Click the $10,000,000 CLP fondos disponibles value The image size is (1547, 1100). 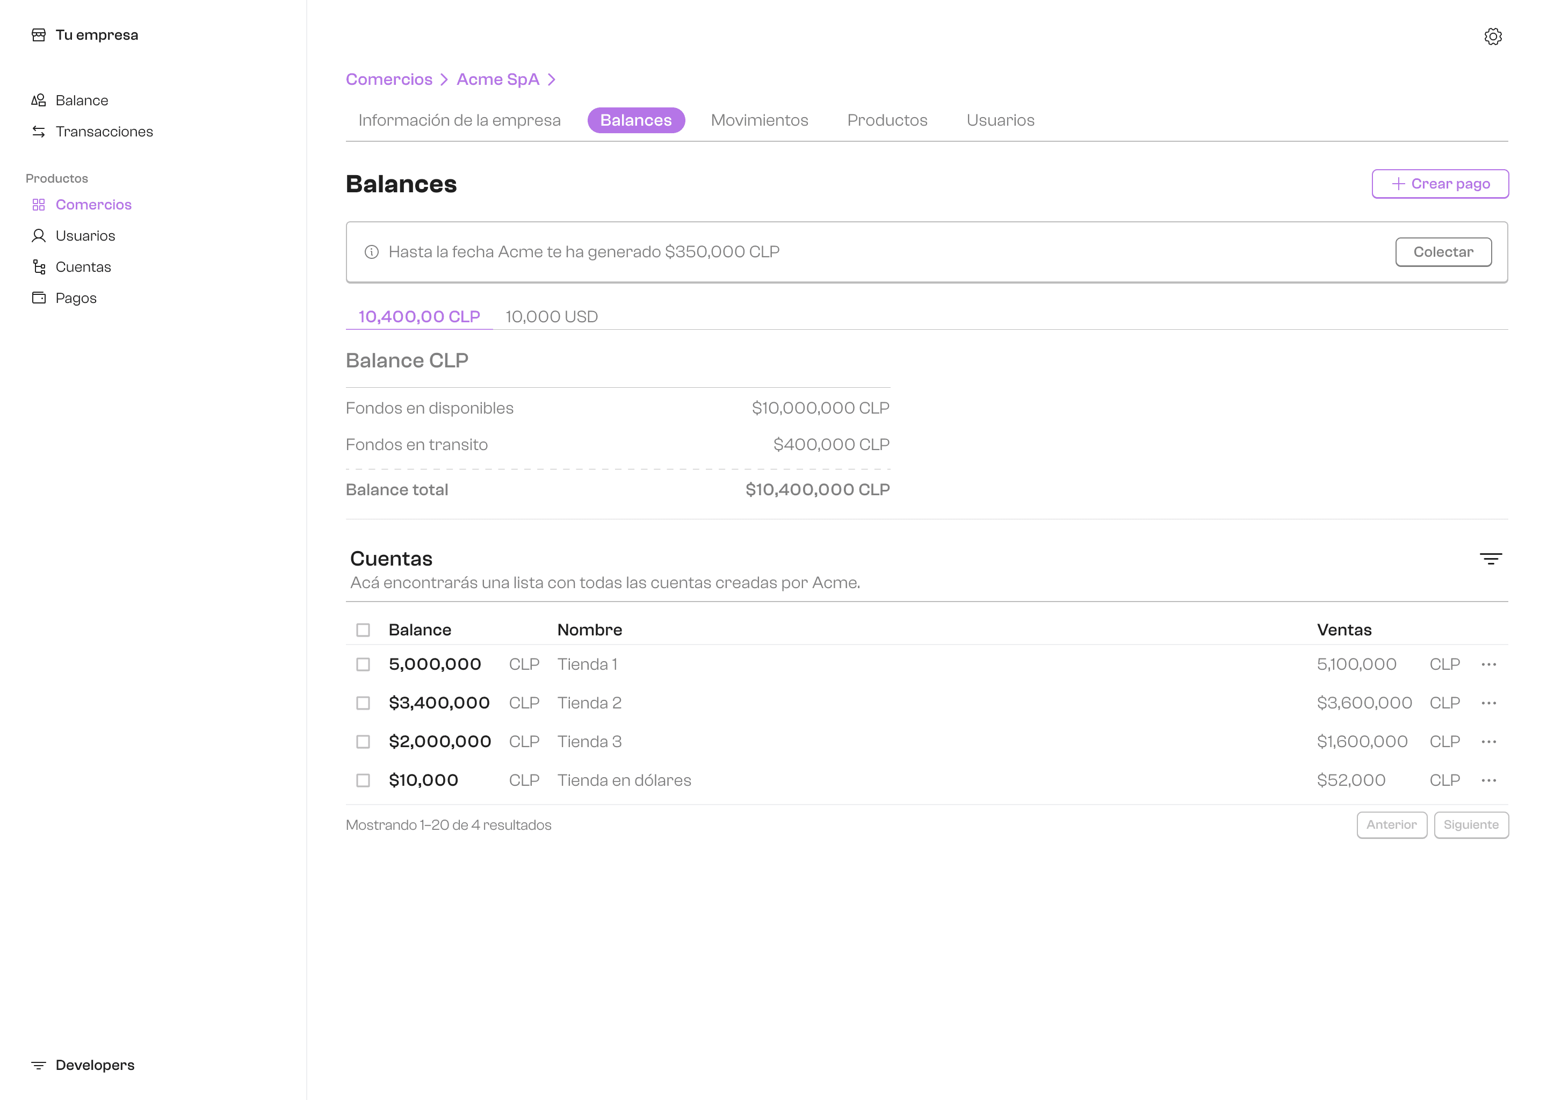tap(820, 408)
